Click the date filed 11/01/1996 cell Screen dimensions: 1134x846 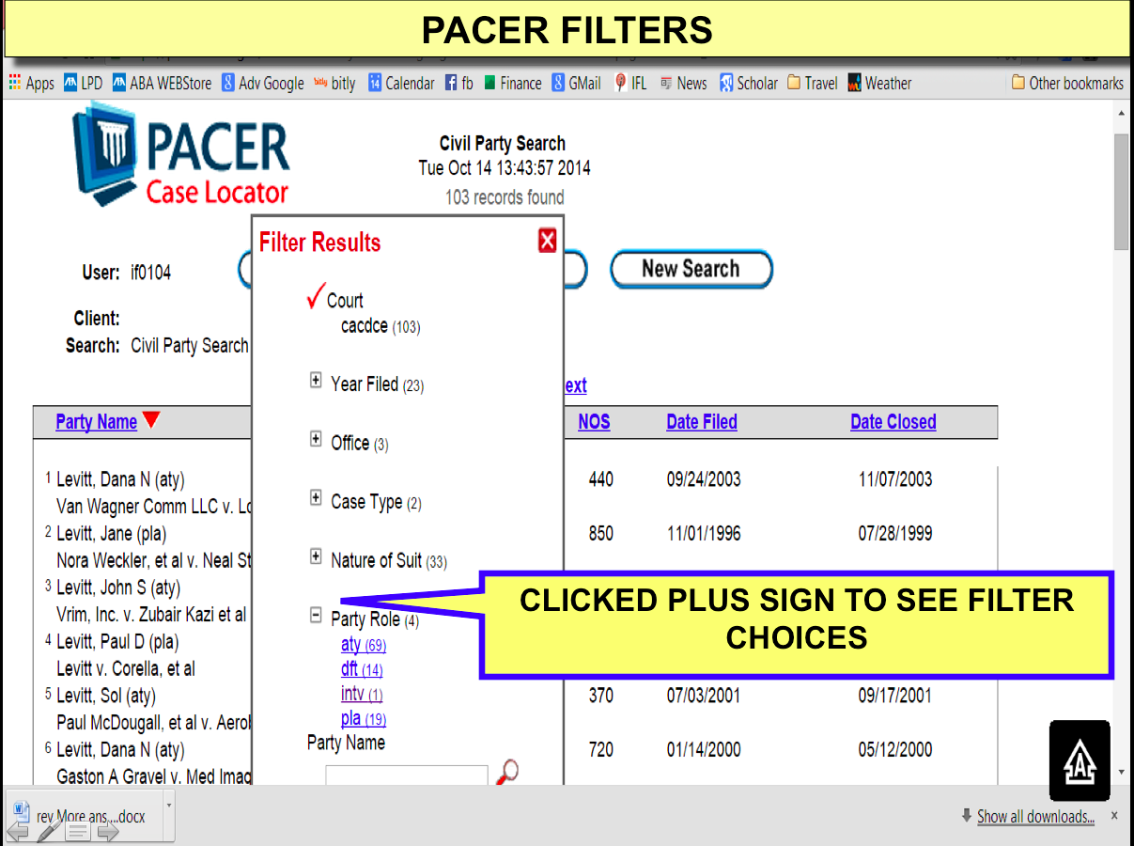[x=704, y=534]
